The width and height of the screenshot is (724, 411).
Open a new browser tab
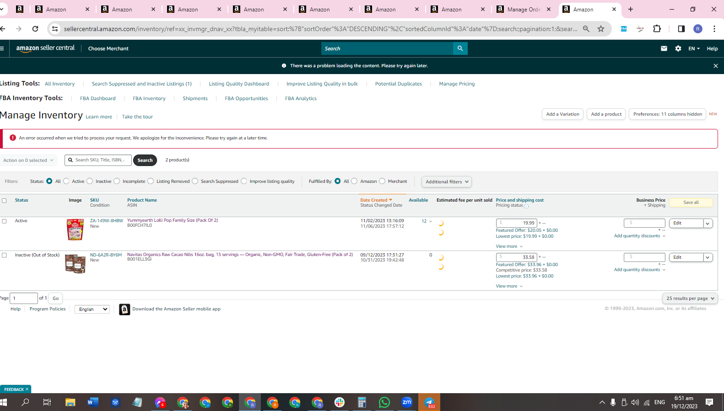click(631, 9)
